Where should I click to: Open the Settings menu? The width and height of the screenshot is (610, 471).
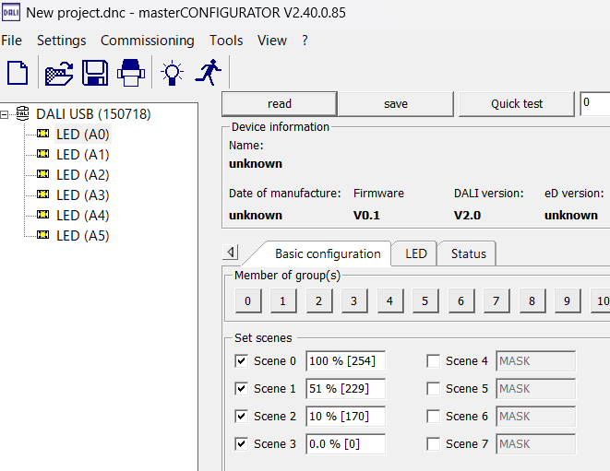[x=62, y=41]
